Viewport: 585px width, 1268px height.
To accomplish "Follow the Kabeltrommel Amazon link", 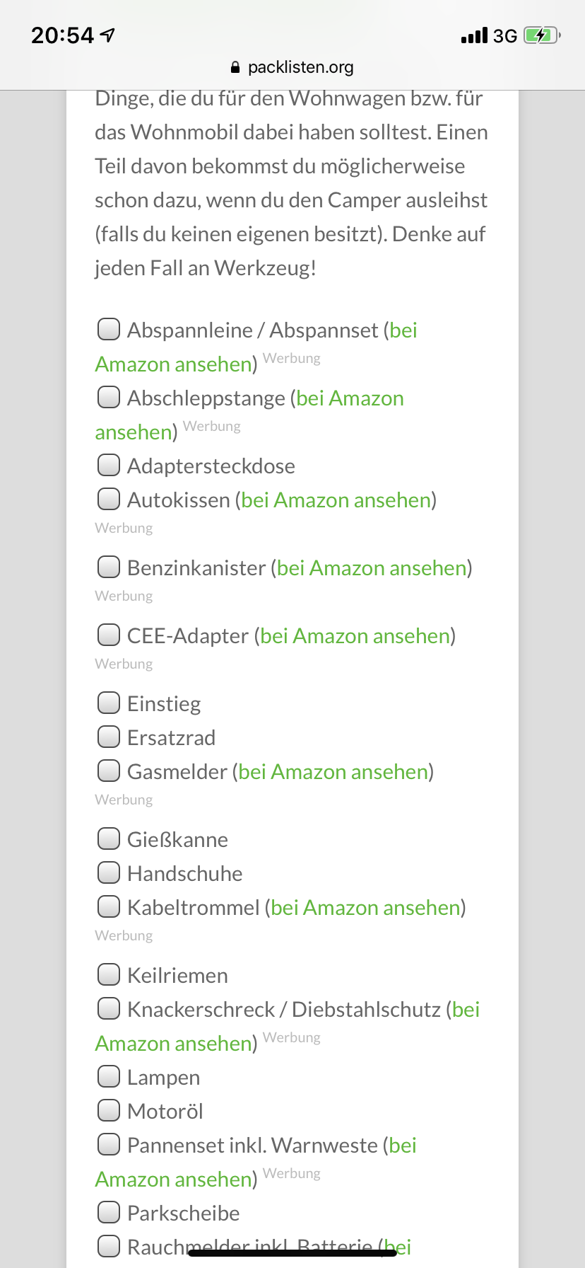I will point(365,908).
